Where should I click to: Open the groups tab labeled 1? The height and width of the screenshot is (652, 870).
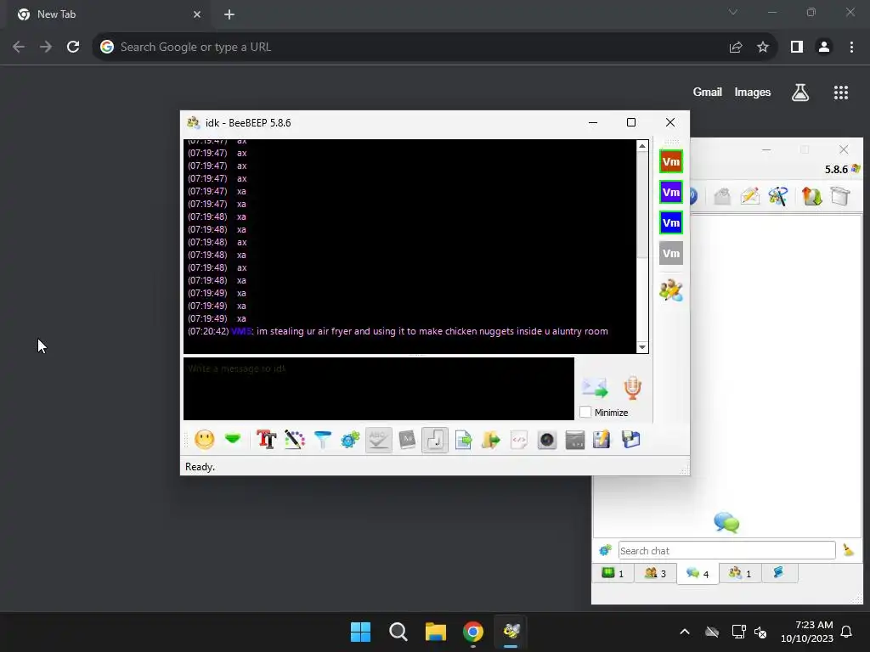(740, 573)
